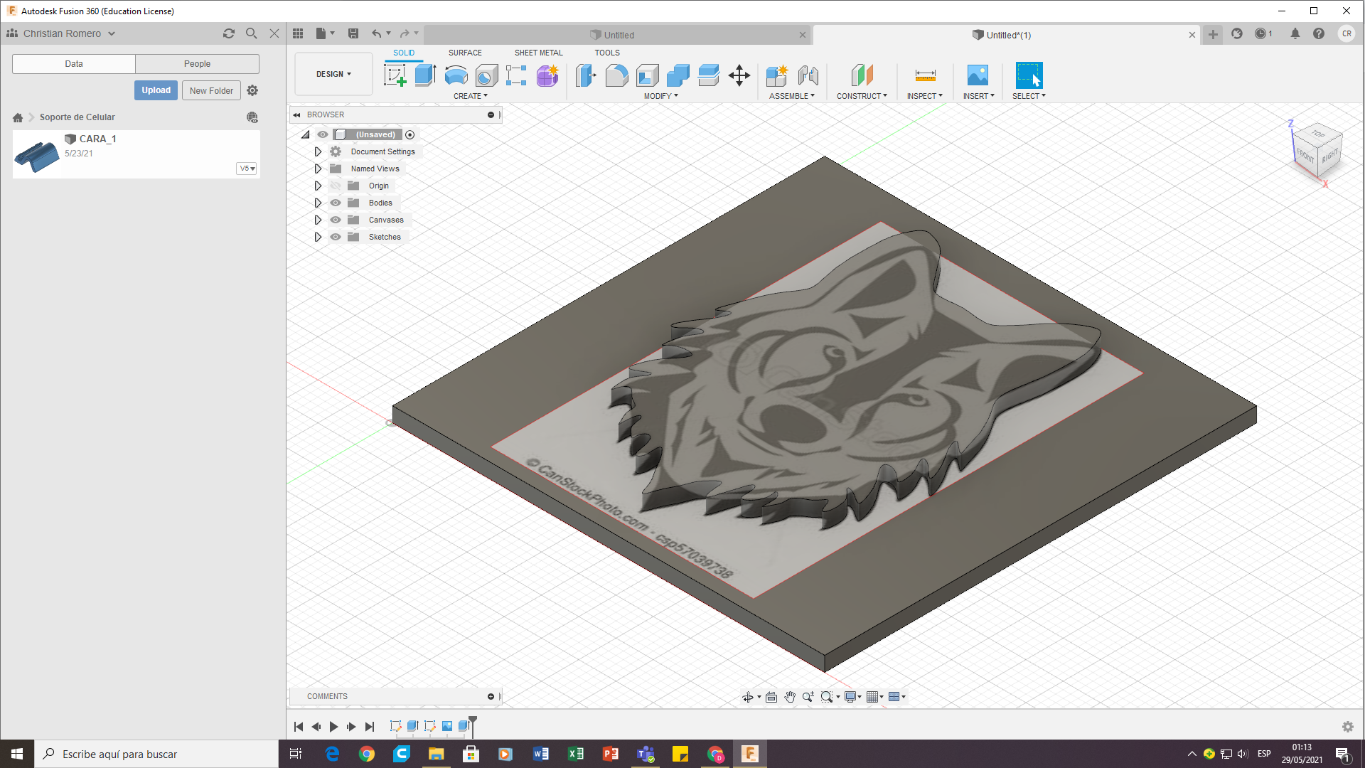Expand Named Views tree node

click(x=318, y=169)
